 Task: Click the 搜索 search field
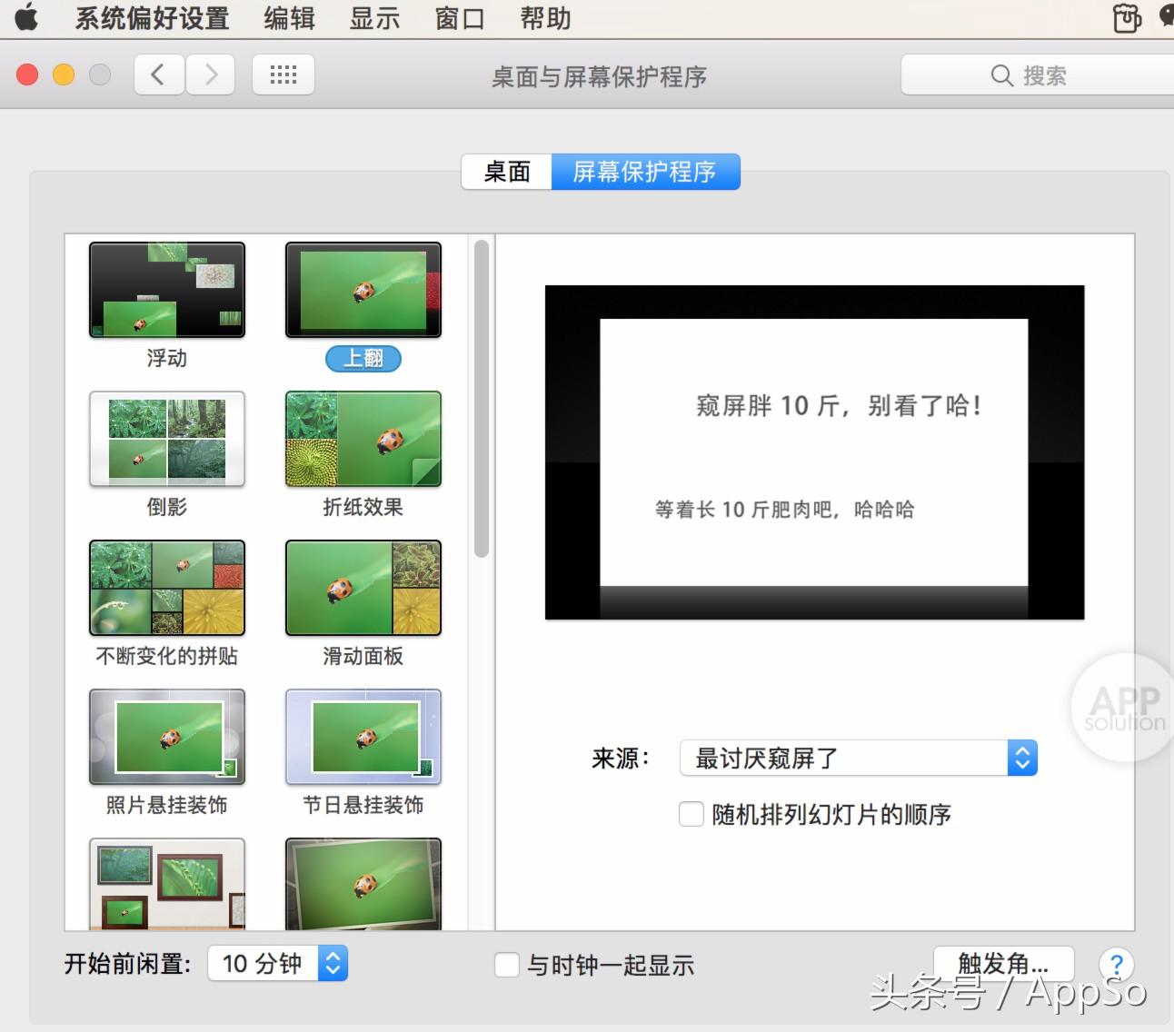point(1038,74)
